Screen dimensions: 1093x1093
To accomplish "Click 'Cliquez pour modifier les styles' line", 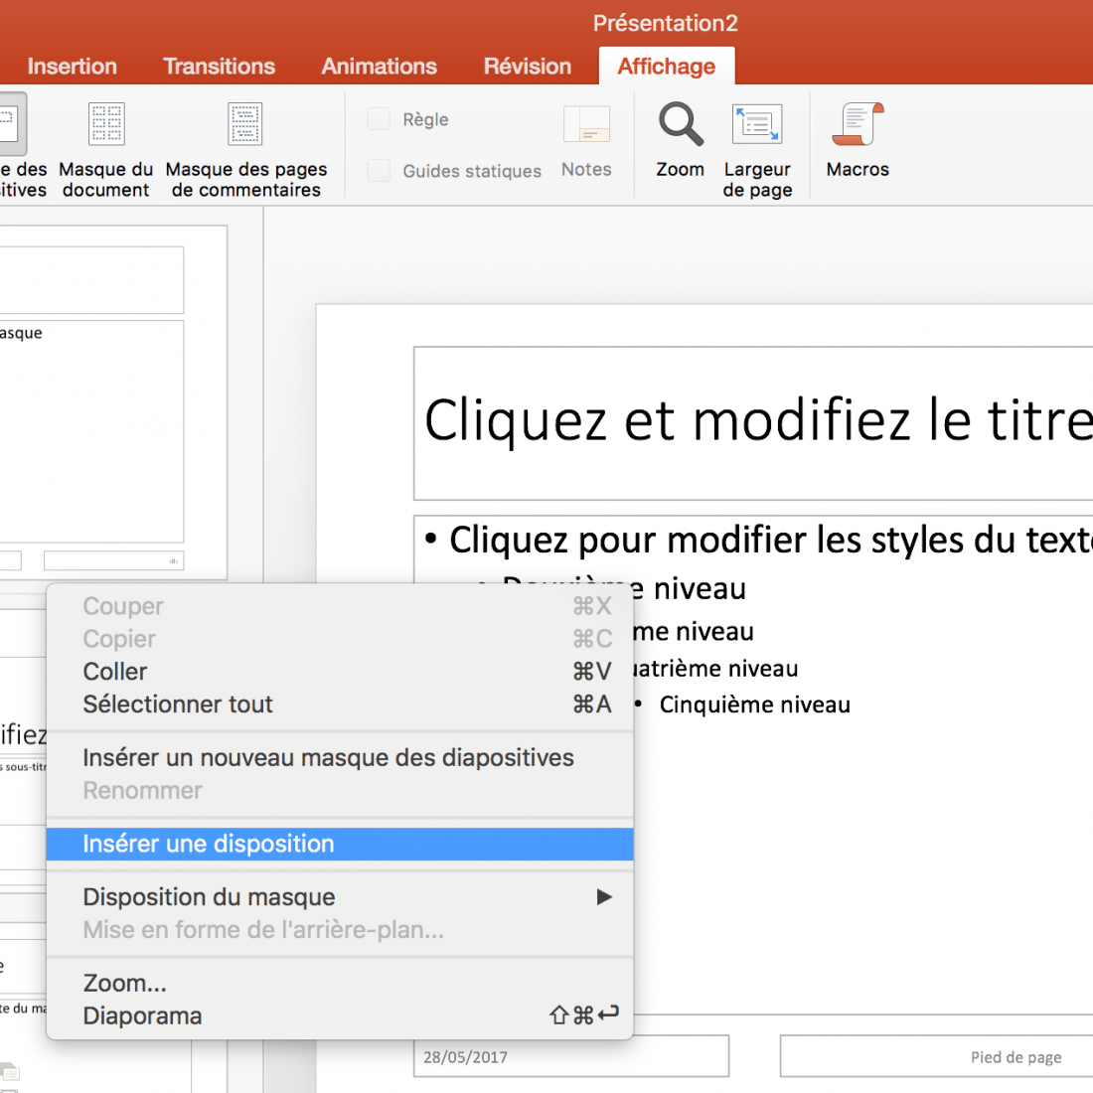I will pyautogui.click(x=770, y=541).
